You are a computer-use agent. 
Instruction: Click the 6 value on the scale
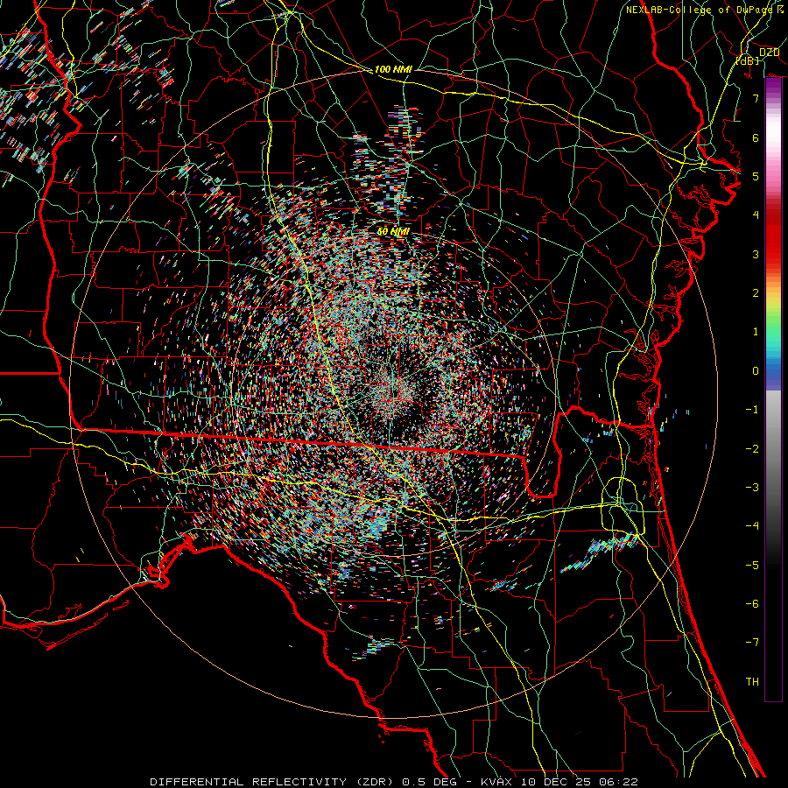756,137
